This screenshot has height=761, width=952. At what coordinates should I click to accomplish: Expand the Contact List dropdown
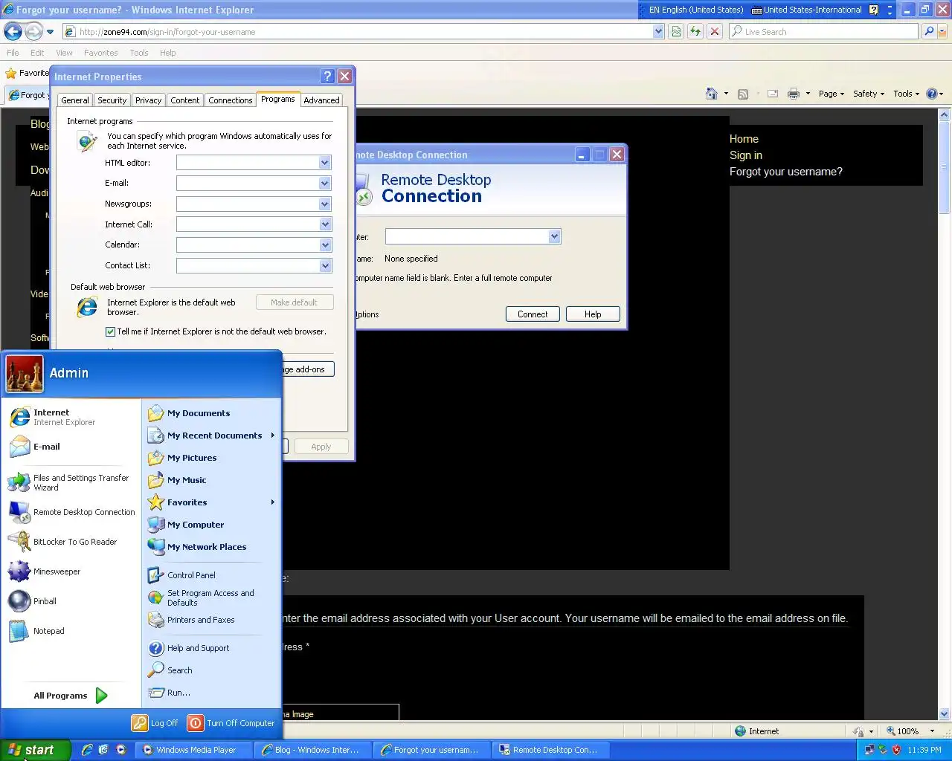[325, 265]
